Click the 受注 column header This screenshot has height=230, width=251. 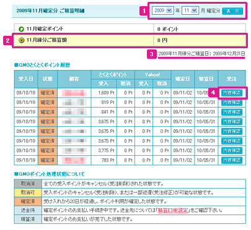[x=232, y=79]
